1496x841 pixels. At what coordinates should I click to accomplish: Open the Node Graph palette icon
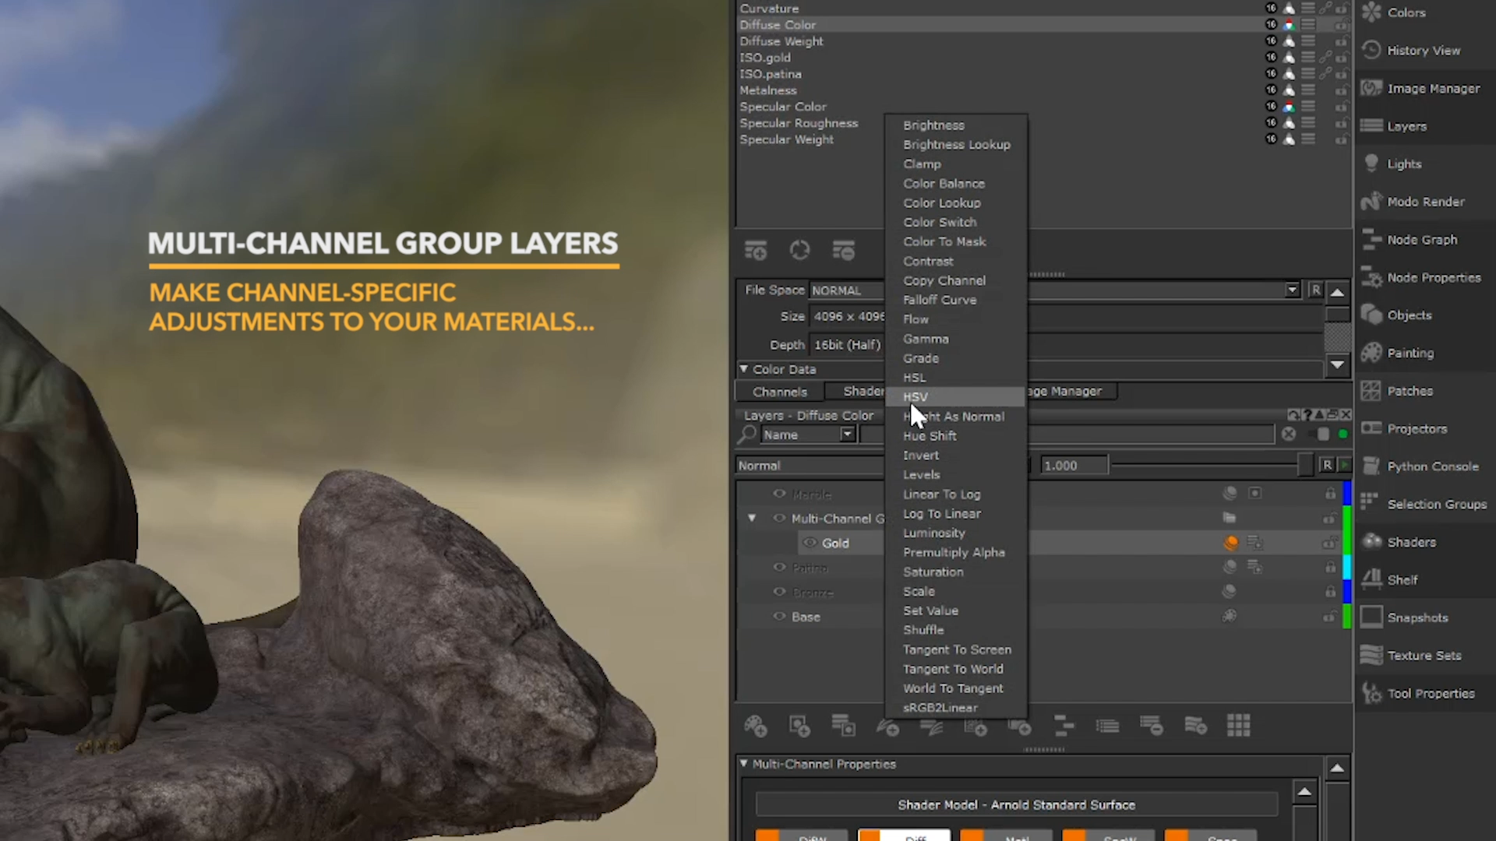point(1371,239)
